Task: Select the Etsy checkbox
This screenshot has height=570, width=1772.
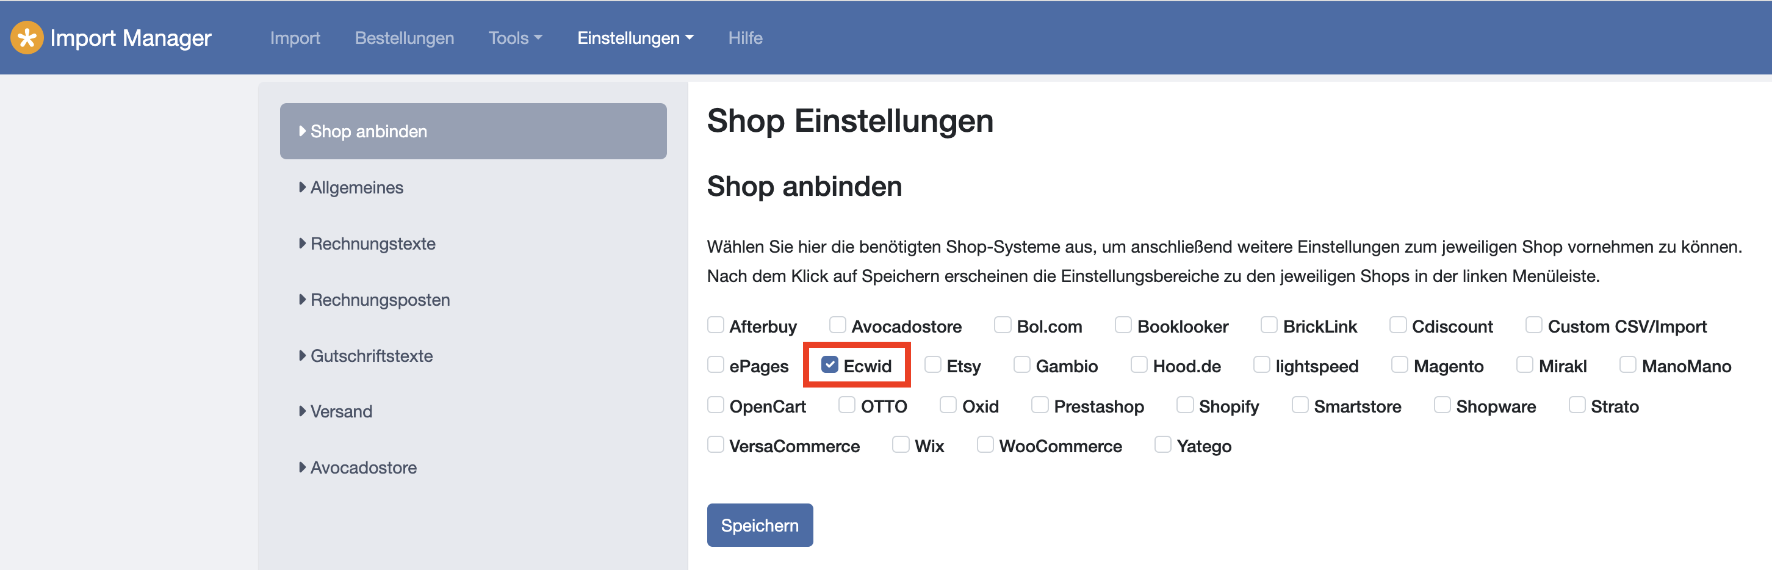Action: click(x=933, y=365)
